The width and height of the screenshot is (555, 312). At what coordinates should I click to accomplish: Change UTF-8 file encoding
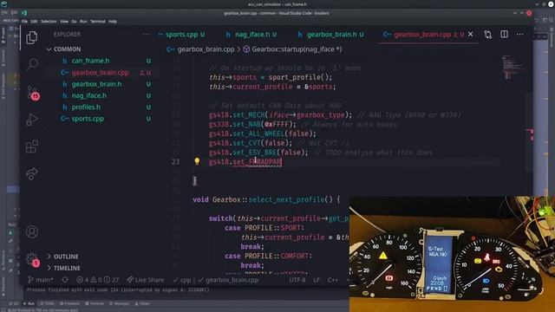point(297,280)
